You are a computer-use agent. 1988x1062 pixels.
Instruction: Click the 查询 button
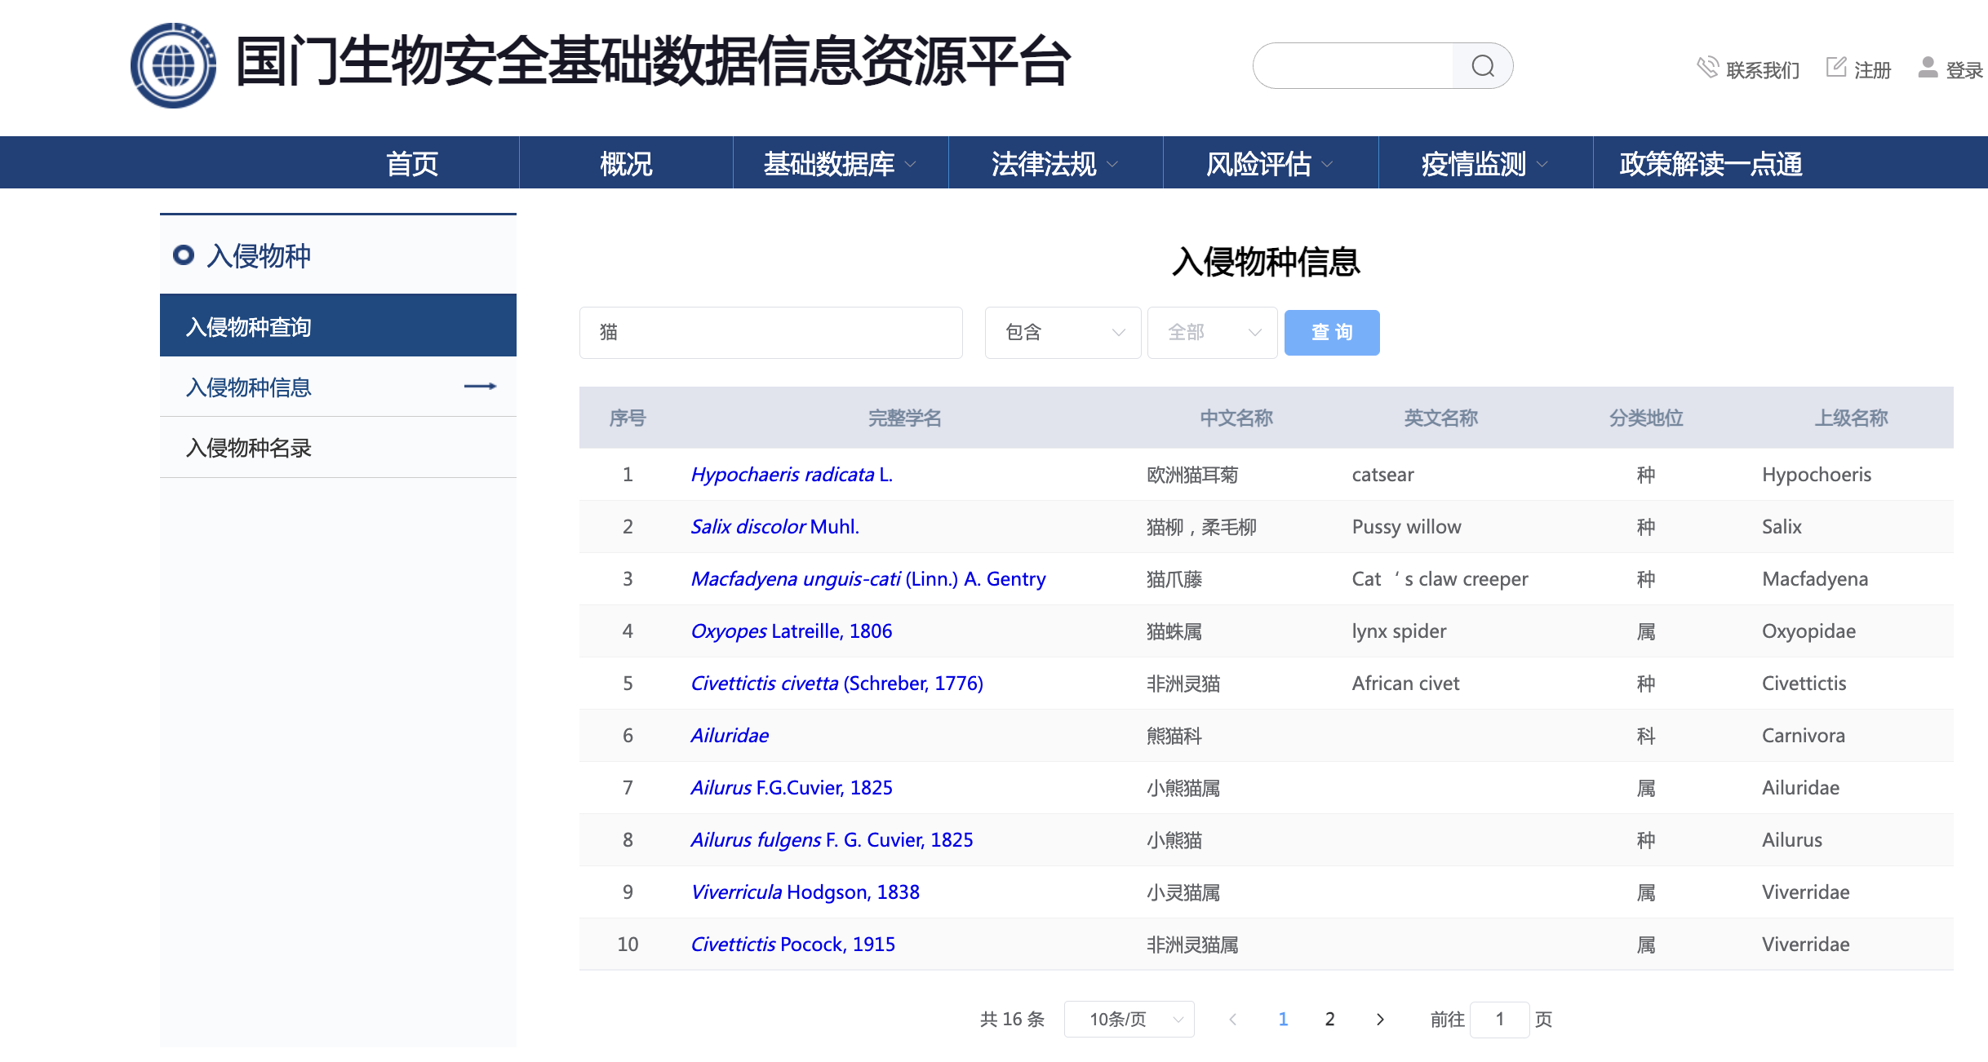tap(1332, 333)
